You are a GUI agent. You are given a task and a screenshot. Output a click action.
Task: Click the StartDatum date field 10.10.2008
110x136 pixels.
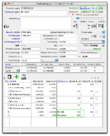98,8
